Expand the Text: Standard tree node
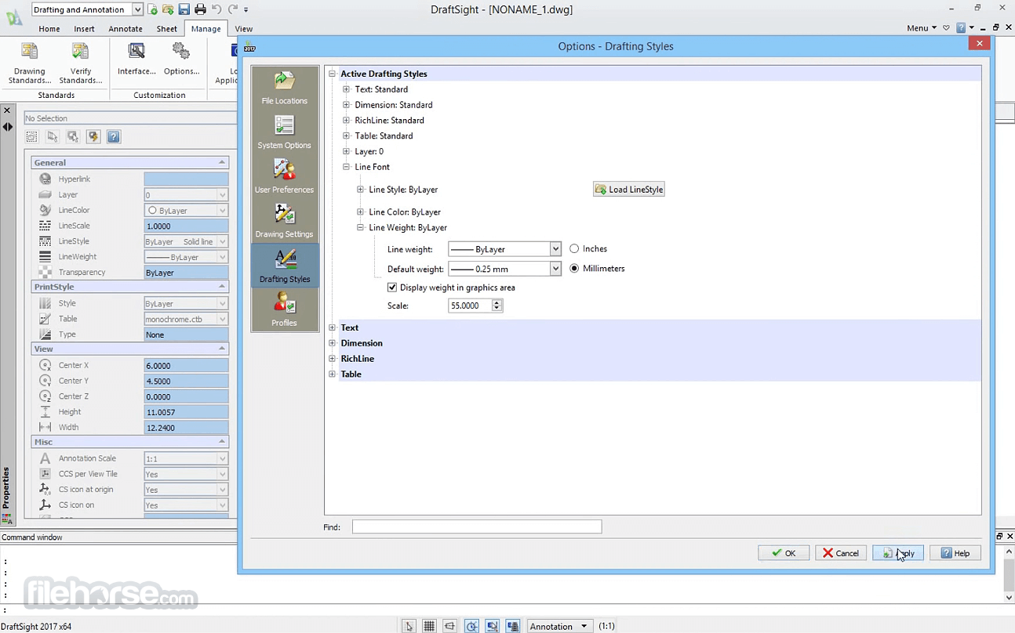The height and width of the screenshot is (633, 1015). coord(346,89)
